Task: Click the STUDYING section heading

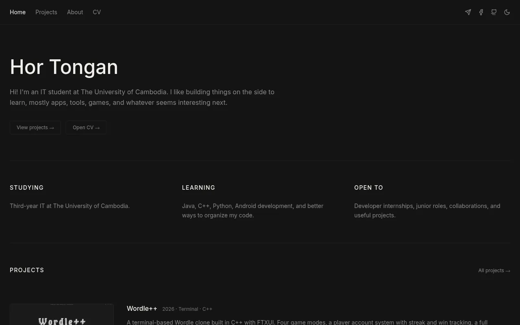Action: click(26, 188)
